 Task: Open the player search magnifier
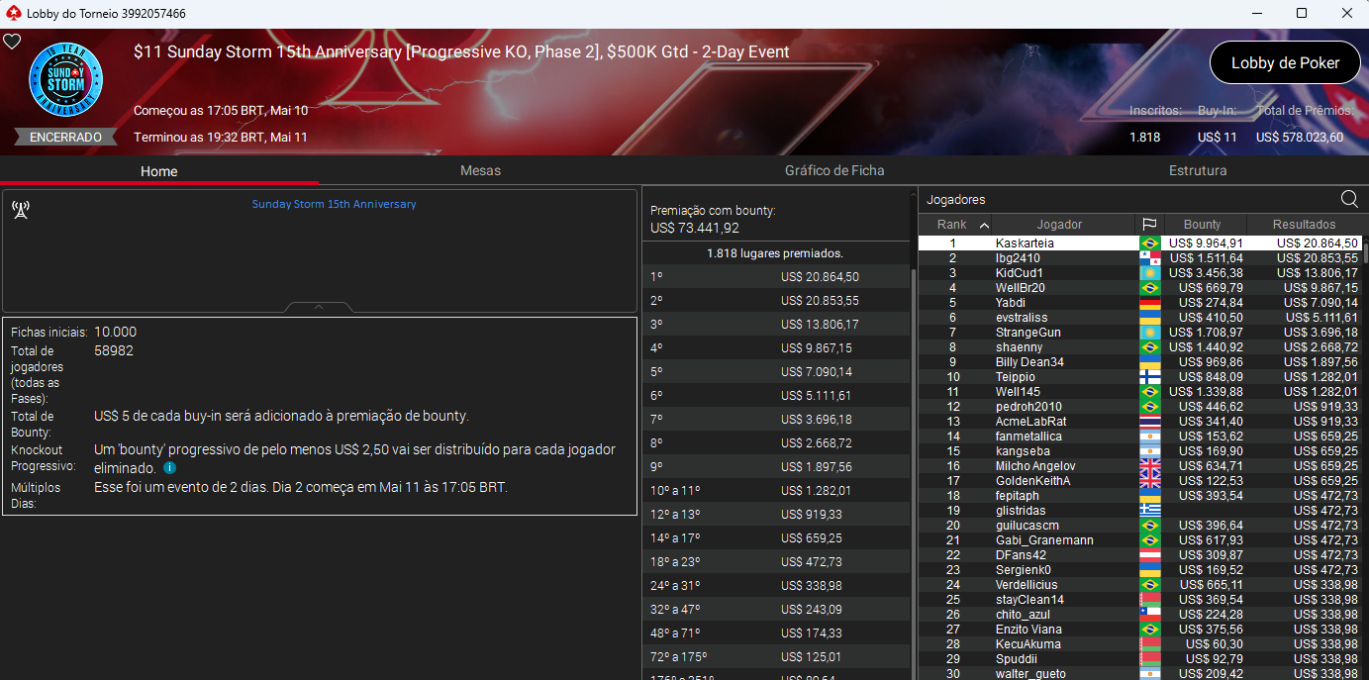click(1349, 199)
